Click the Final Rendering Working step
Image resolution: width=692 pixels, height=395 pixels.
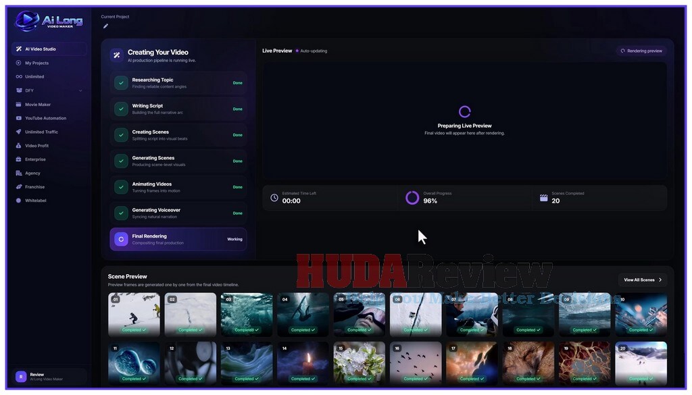178,239
